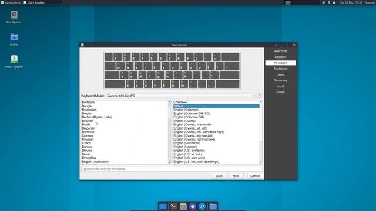Open the file archive manager in dock
The width and height of the screenshot is (376, 211).
point(183,206)
